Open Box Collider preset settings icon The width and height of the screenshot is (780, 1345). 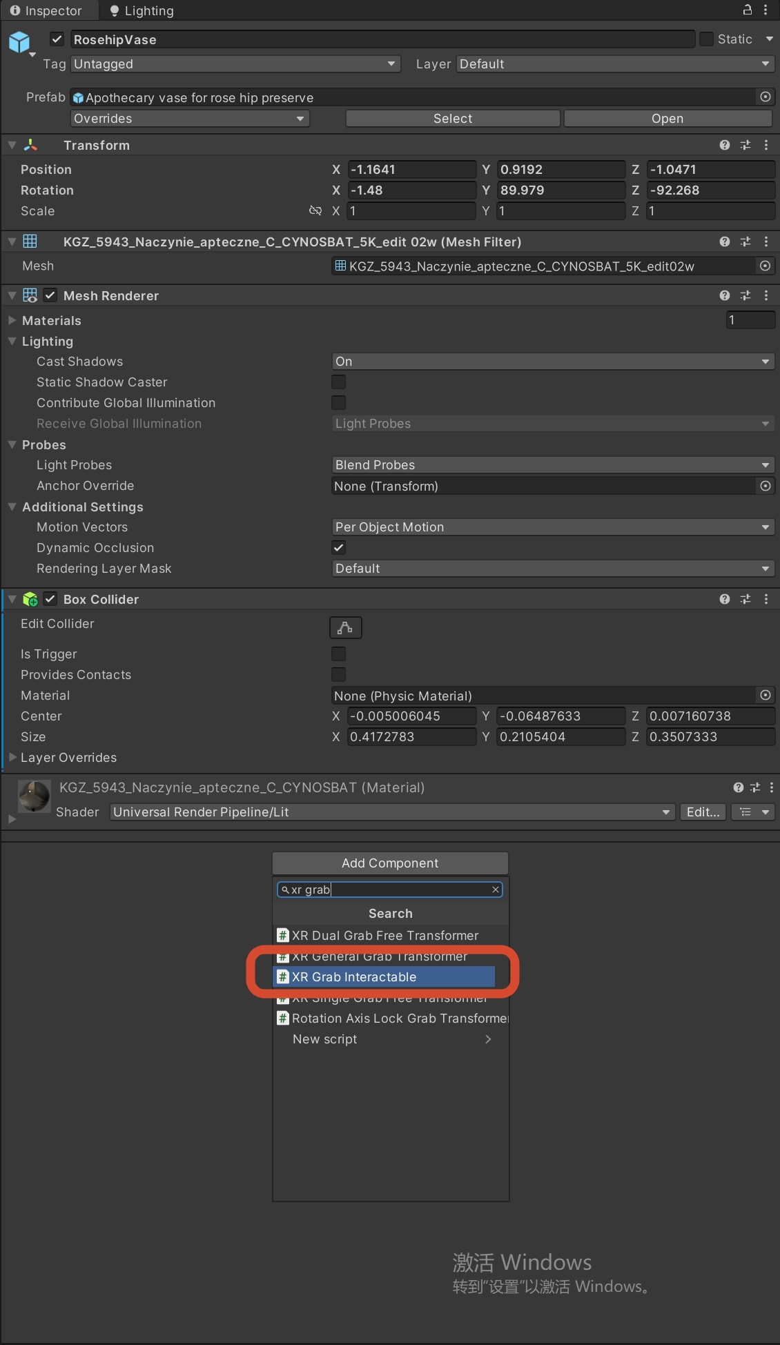(745, 599)
